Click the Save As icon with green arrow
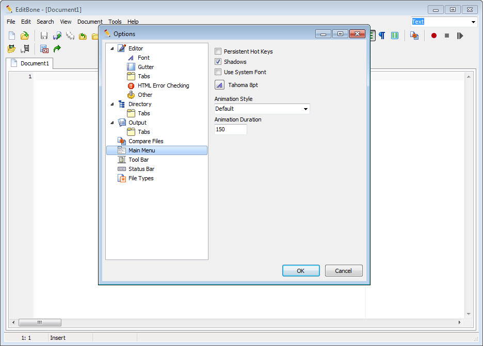Screen dimensions: 483x346 click(x=57, y=36)
